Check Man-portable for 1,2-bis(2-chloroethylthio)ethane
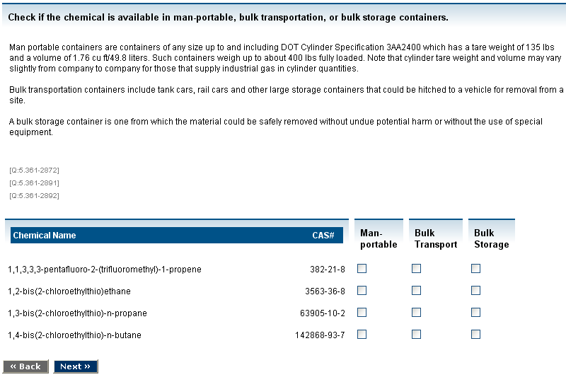The width and height of the screenshot is (566, 382). tap(362, 291)
